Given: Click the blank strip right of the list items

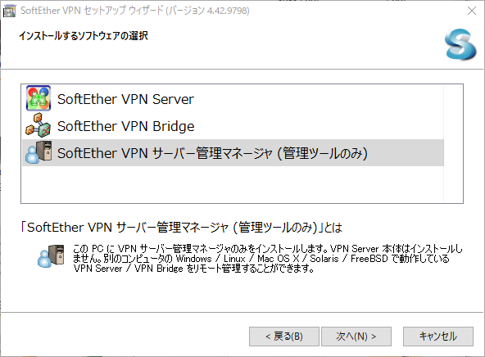Looking at the screenshot, I should (x=453, y=143).
